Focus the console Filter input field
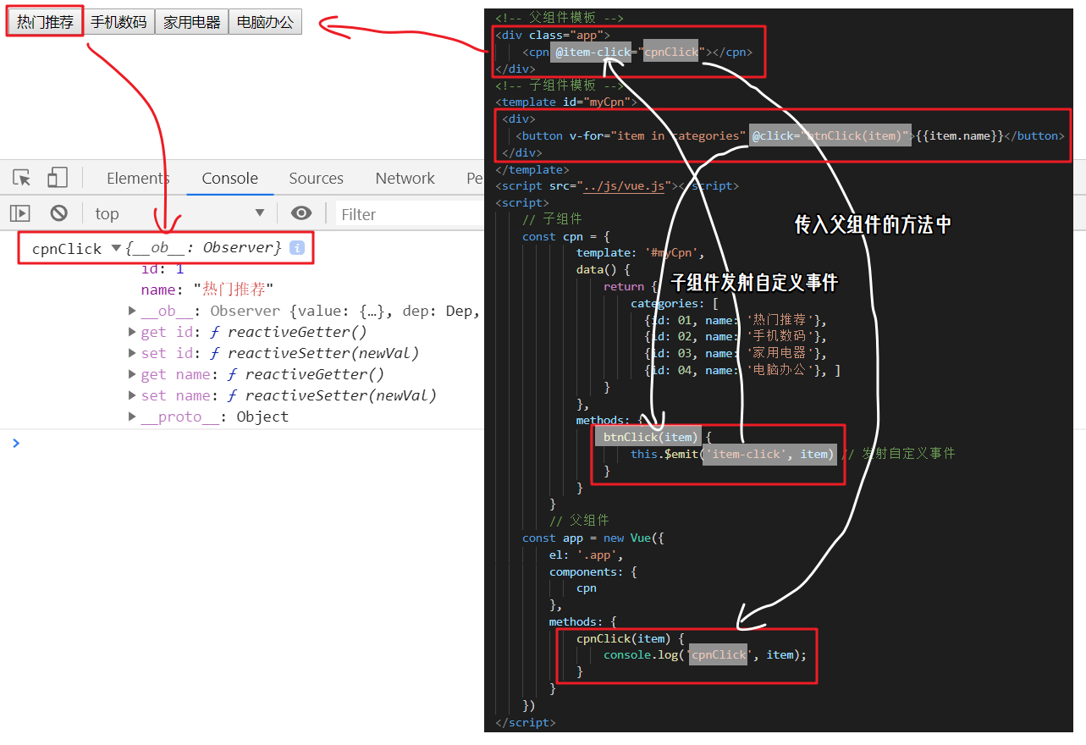The image size is (1086, 745). point(411,214)
